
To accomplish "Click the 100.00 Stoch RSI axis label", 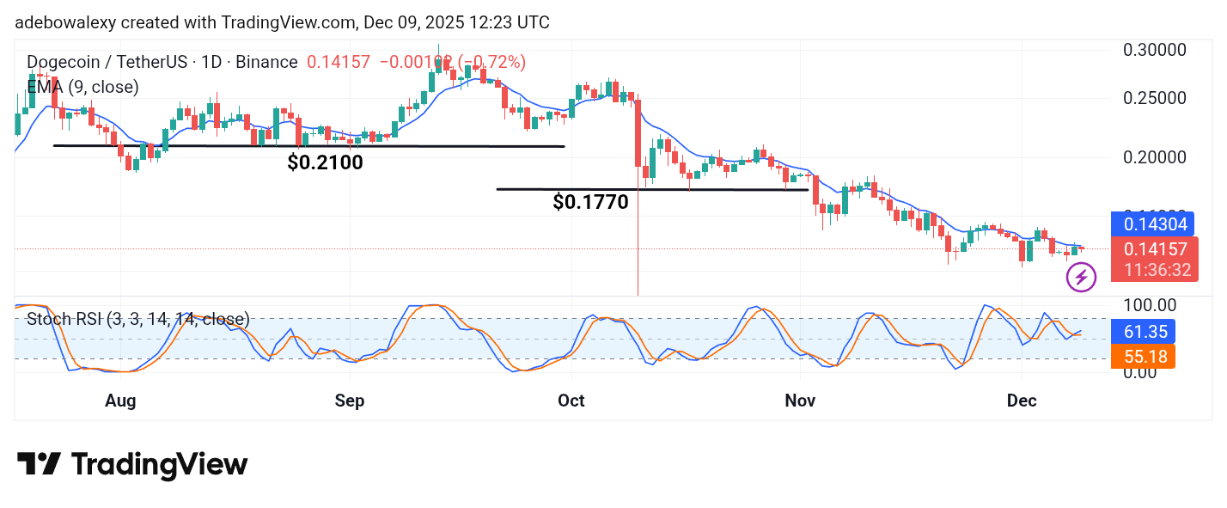I will 1151,305.
